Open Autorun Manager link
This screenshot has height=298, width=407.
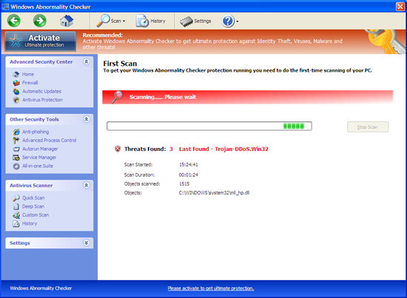[x=40, y=149]
